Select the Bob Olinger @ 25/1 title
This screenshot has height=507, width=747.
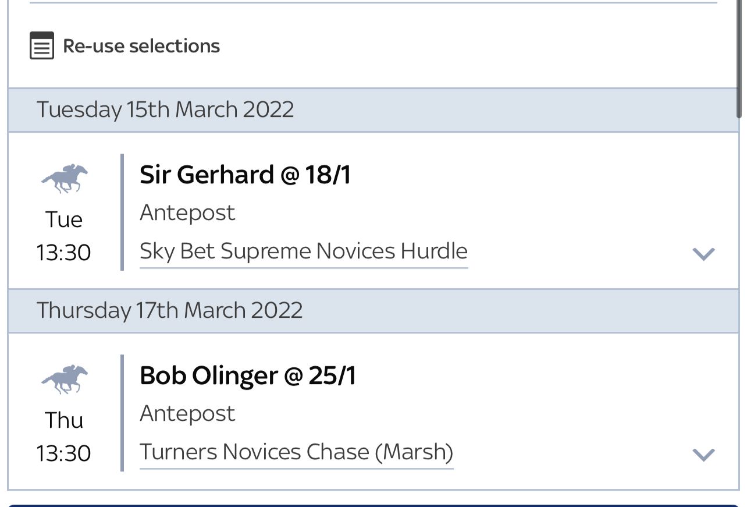coord(248,375)
